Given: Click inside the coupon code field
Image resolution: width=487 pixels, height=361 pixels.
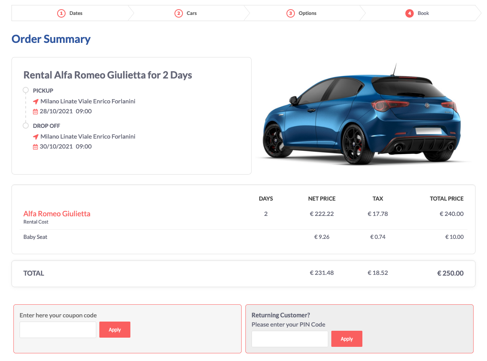Looking at the screenshot, I should (58, 330).
